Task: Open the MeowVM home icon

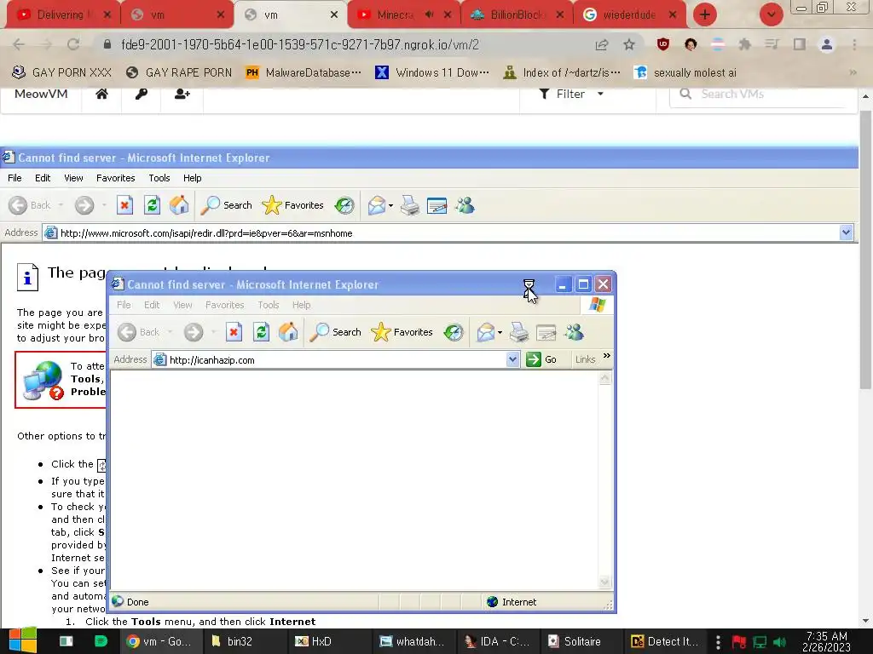Action: coord(101,94)
